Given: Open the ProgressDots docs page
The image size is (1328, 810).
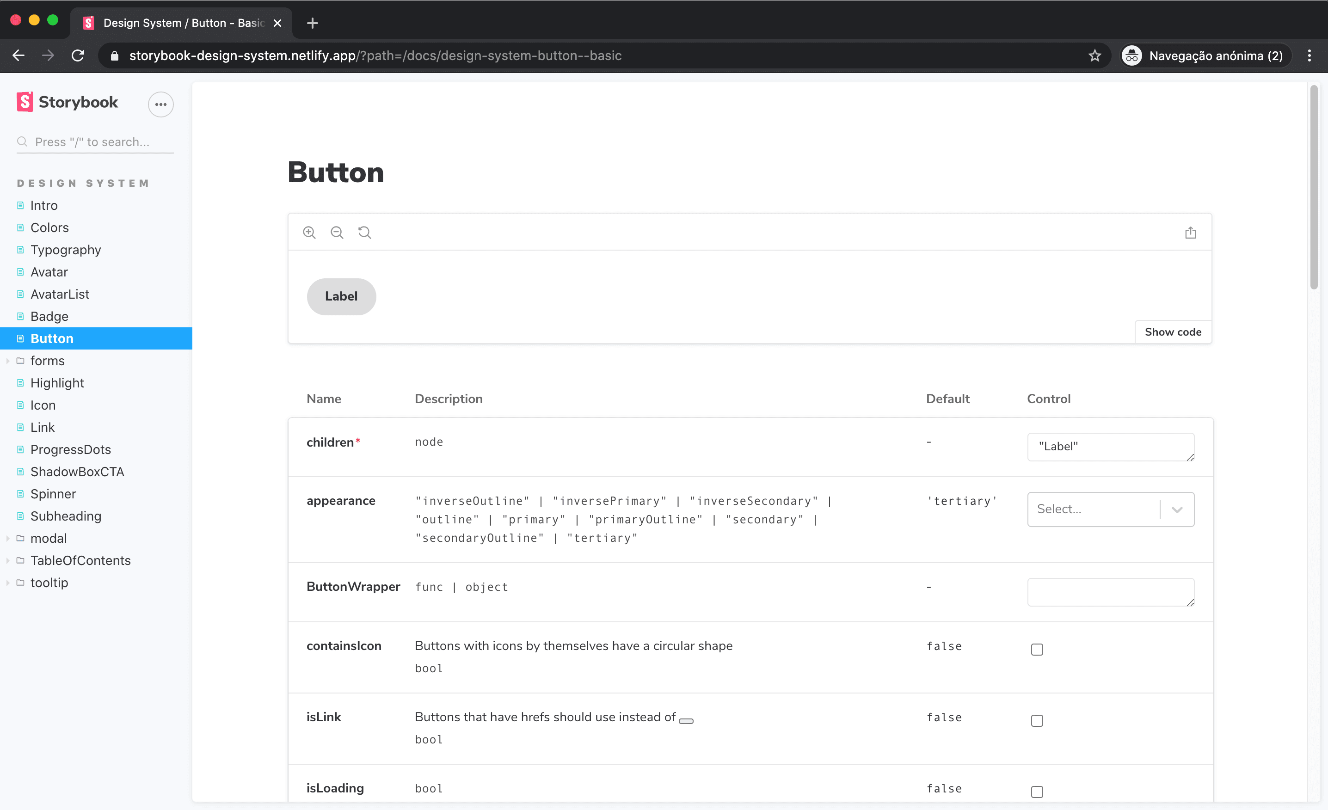Looking at the screenshot, I should [x=71, y=449].
